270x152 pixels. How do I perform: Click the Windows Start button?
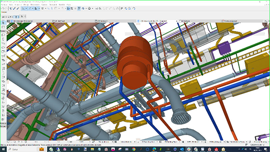click(3, 149)
